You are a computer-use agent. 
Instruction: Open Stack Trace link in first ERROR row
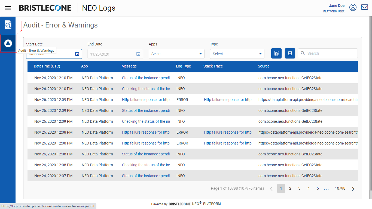228,100
